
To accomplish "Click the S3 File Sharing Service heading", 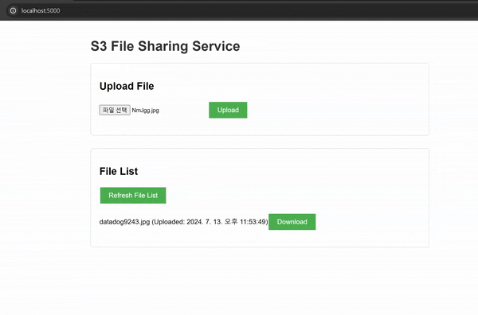I will [x=165, y=46].
